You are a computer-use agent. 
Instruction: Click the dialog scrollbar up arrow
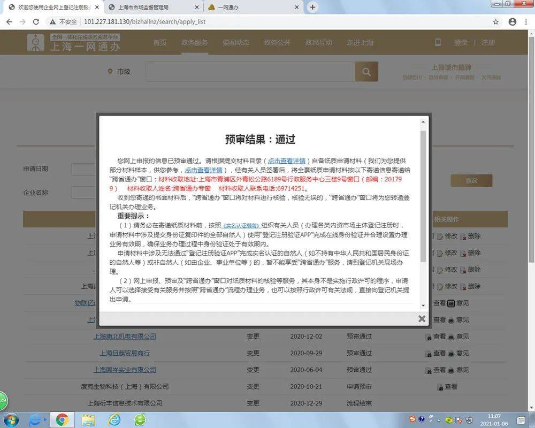[423, 123]
